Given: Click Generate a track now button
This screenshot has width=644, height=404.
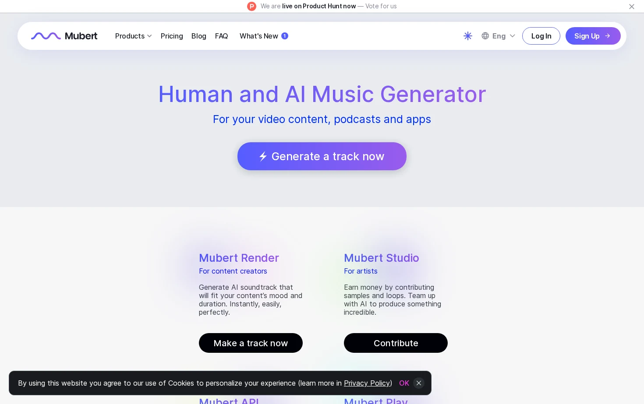Looking at the screenshot, I should click(x=322, y=156).
